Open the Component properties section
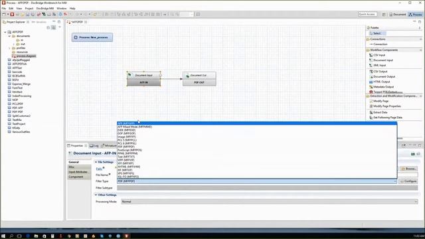 point(79,177)
